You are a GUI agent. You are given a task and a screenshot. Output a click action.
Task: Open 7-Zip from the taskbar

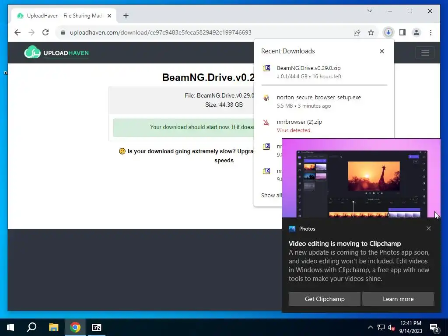(97, 327)
